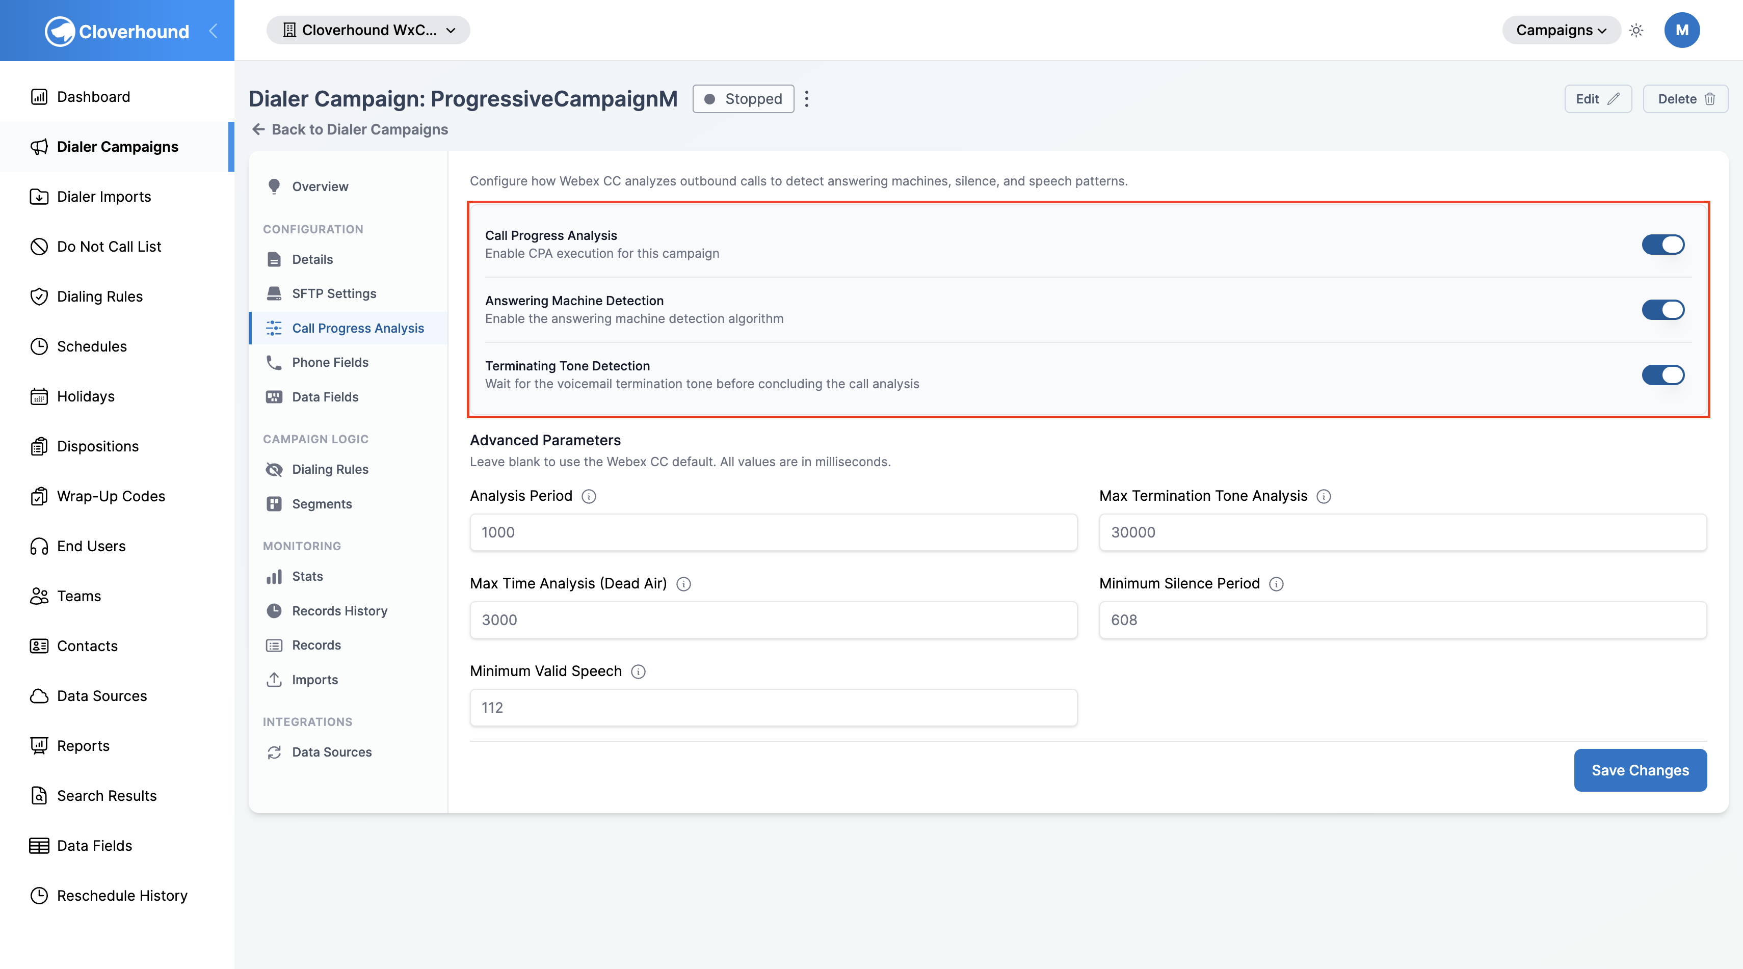Click the Teams people icon

click(39, 597)
